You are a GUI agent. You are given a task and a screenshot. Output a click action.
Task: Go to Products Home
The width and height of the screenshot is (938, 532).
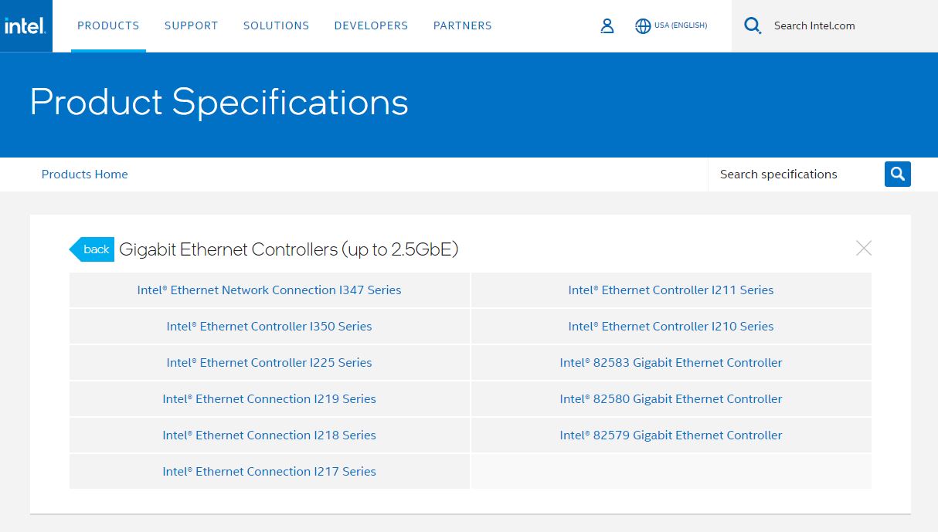tap(84, 175)
